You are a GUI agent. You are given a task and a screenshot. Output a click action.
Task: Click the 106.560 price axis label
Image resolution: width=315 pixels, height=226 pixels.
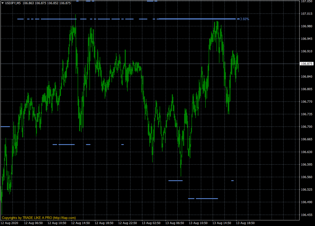click(307, 177)
